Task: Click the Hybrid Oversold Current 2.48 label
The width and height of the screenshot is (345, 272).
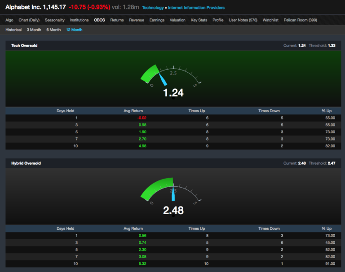Action: [x=294, y=163]
